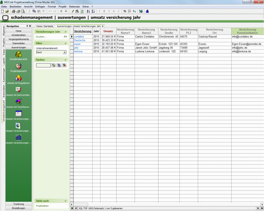Viewport: 264px width, 211px height.
Task: Open the Einfügen menu
Action: pos(40,7)
